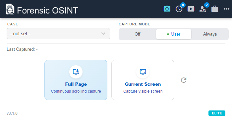Screen dimensions: 232x122
Task: Expand the case selector chevron arrow
Action: click(103, 34)
